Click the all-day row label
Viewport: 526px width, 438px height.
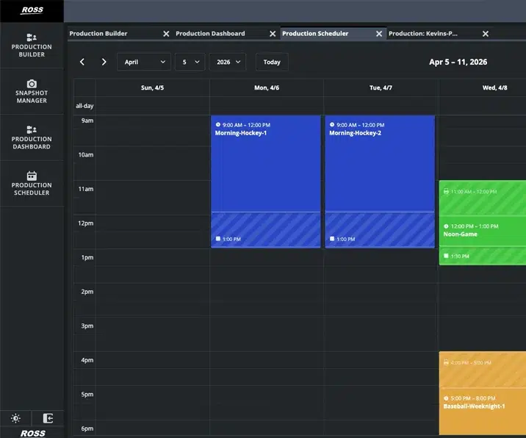(x=84, y=106)
